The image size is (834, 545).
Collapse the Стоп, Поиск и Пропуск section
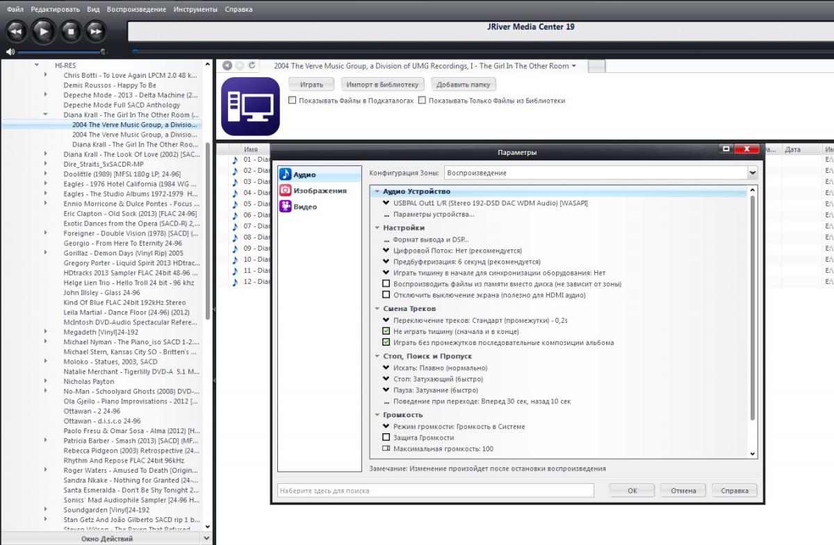377,357
